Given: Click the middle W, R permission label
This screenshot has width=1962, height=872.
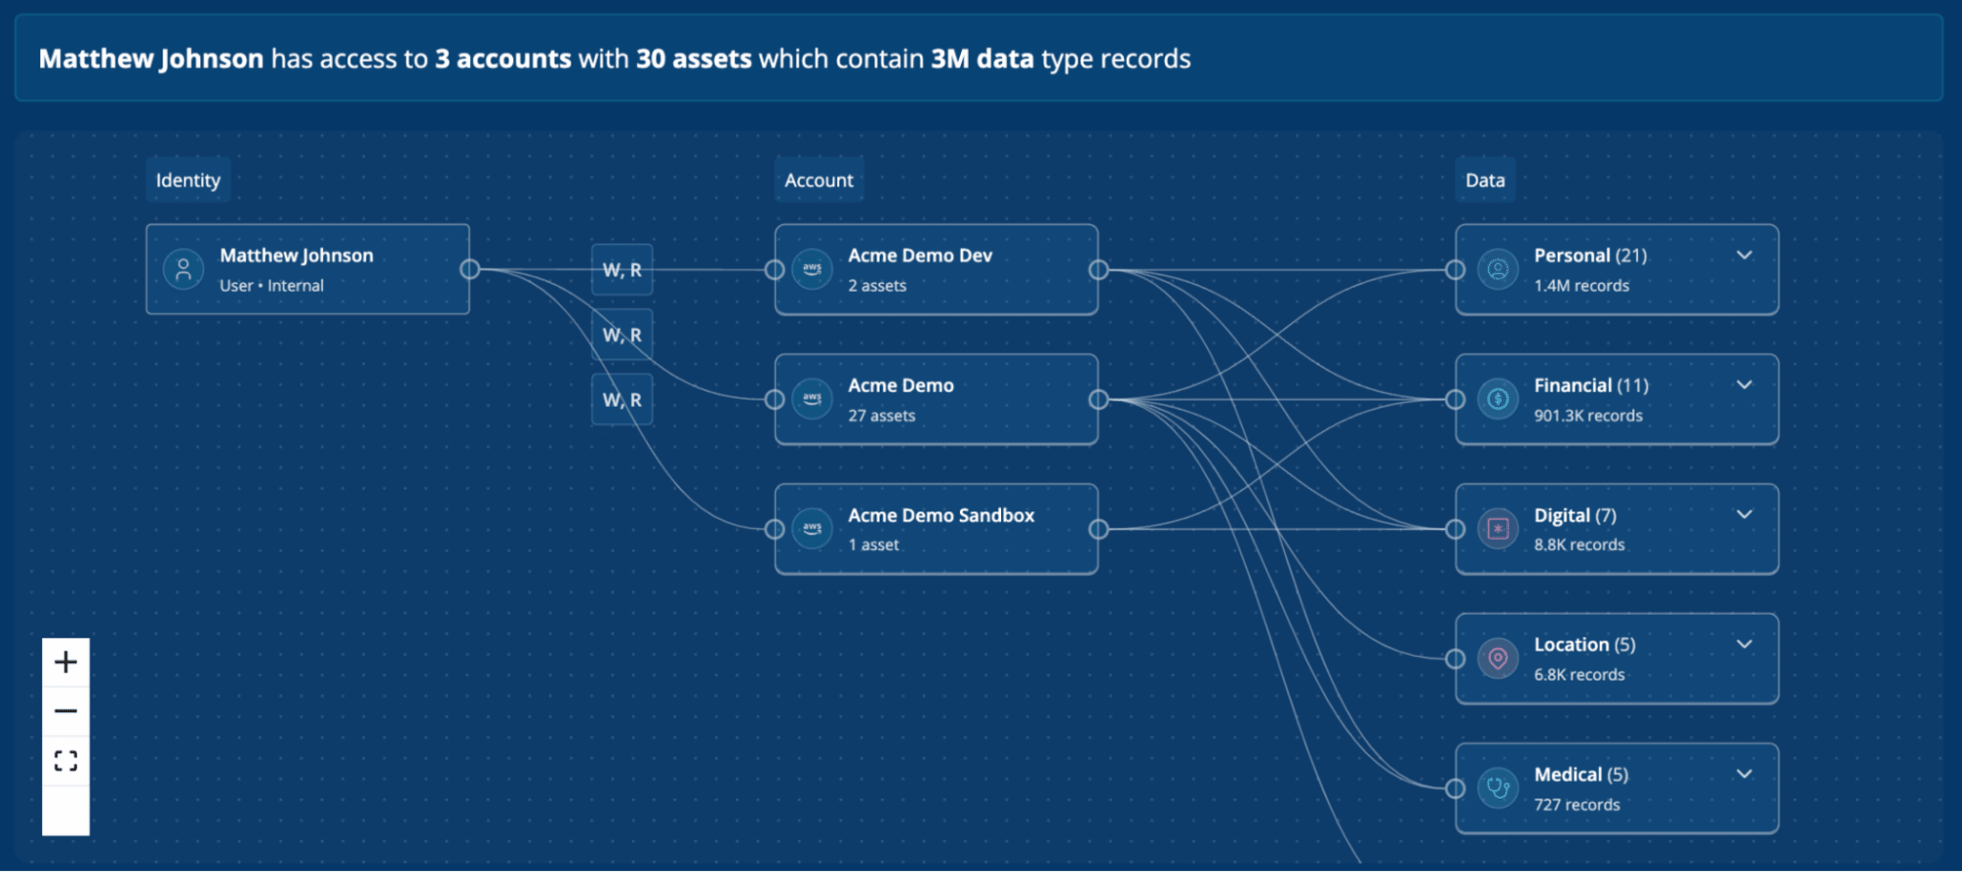Looking at the screenshot, I should tap(622, 335).
